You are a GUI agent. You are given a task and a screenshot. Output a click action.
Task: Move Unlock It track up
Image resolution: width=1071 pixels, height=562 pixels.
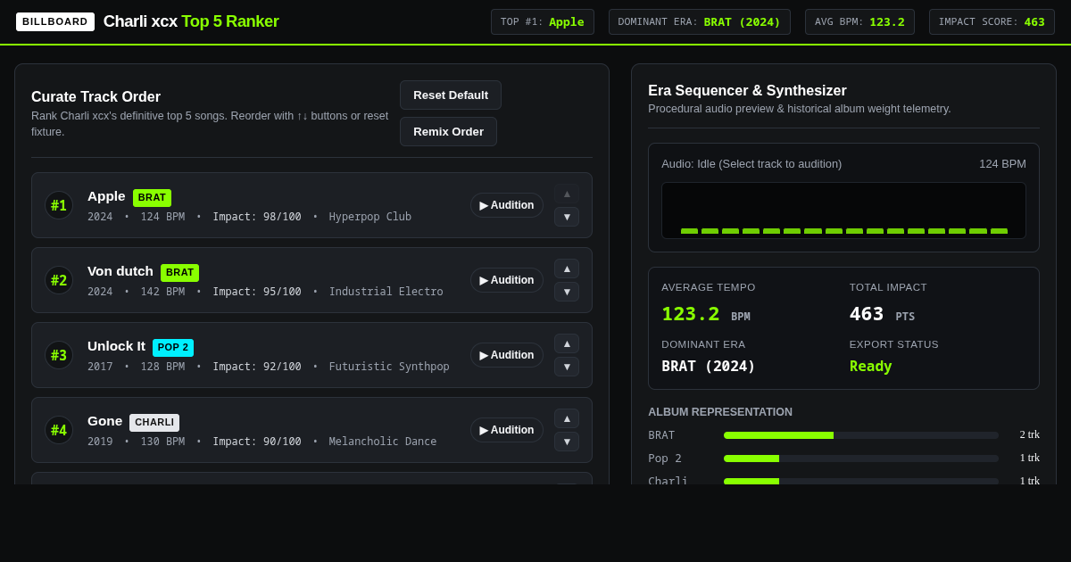567,343
